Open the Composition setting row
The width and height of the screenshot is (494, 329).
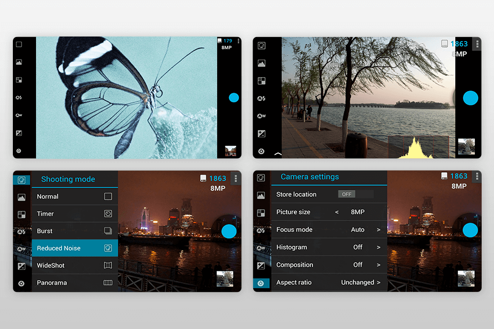329,265
